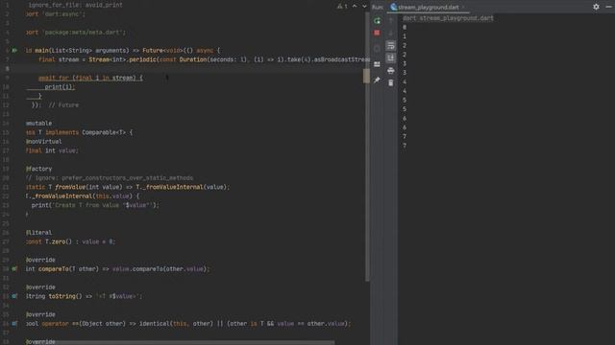This screenshot has width=615, height=345.
Task: Click the '@factory' annotation
Action: pyautogui.click(x=38, y=169)
